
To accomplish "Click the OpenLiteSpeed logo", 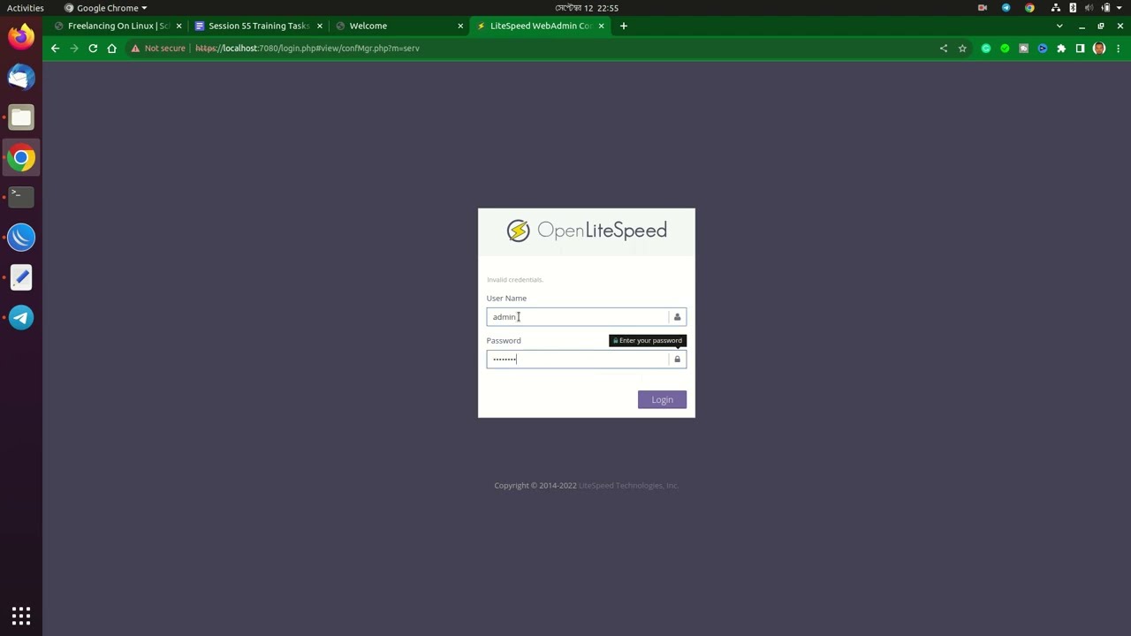I will (587, 231).
